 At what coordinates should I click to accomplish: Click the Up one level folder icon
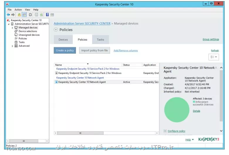[19, 15]
